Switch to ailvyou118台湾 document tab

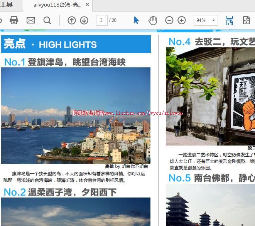point(57,5)
